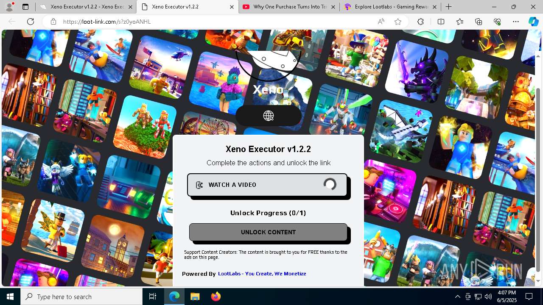
Task: Click the Unlock Progress (0/1) text
Action: [268, 213]
